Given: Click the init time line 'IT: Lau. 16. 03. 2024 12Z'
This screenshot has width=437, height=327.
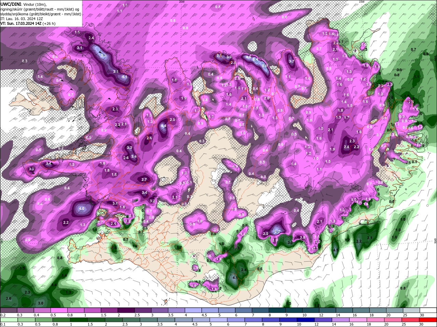Looking at the screenshot, I should coord(21,19).
